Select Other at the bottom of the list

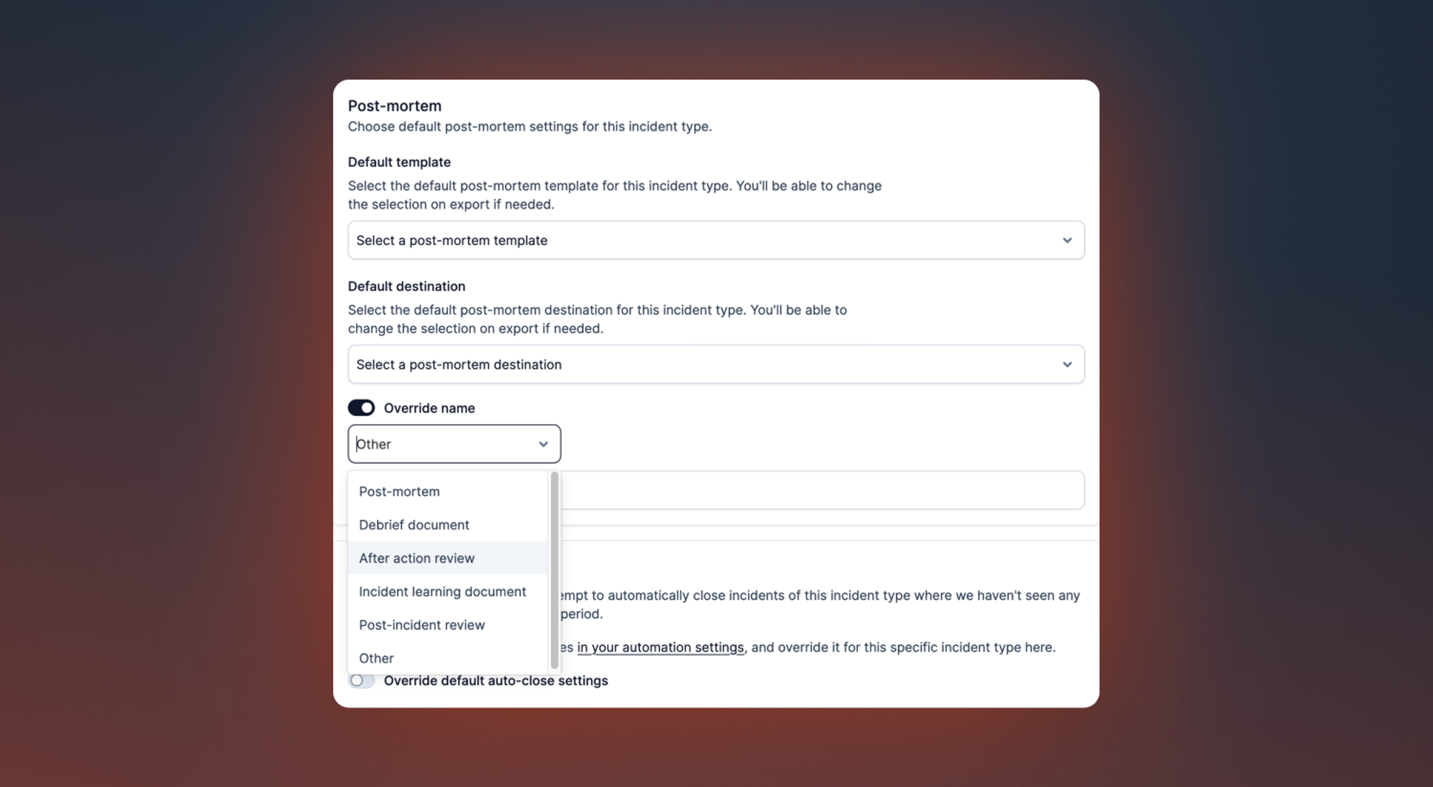coord(448,658)
